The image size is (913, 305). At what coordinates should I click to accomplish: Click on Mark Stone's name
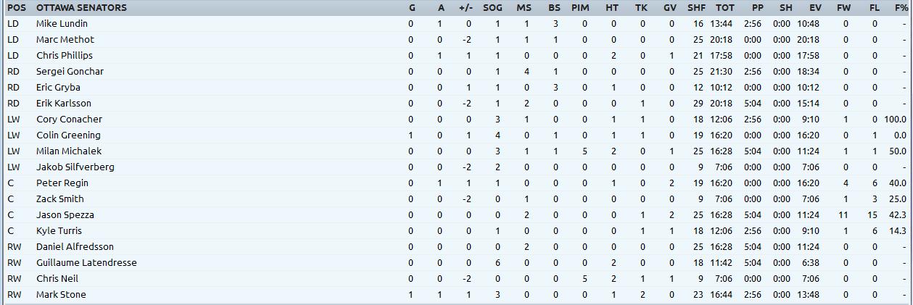[61, 294]
